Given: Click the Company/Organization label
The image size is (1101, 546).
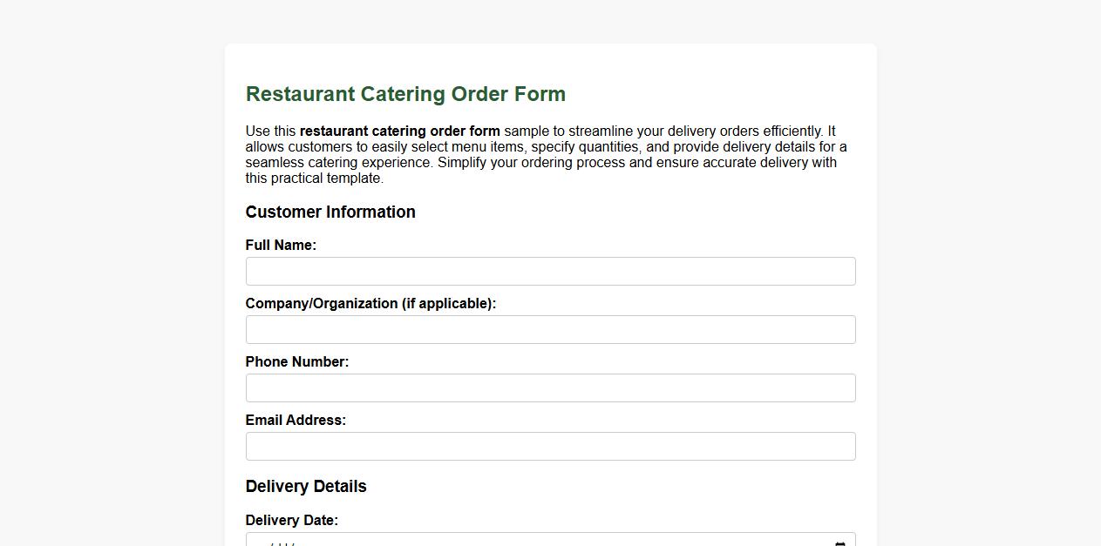Looking at the screenshot, I should click(x=370, y=303).
